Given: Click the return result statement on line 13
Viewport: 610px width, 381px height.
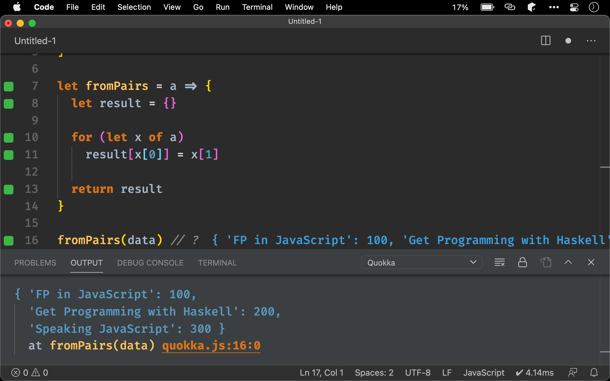Looking at the screenshot, I should tap(117, 189).
